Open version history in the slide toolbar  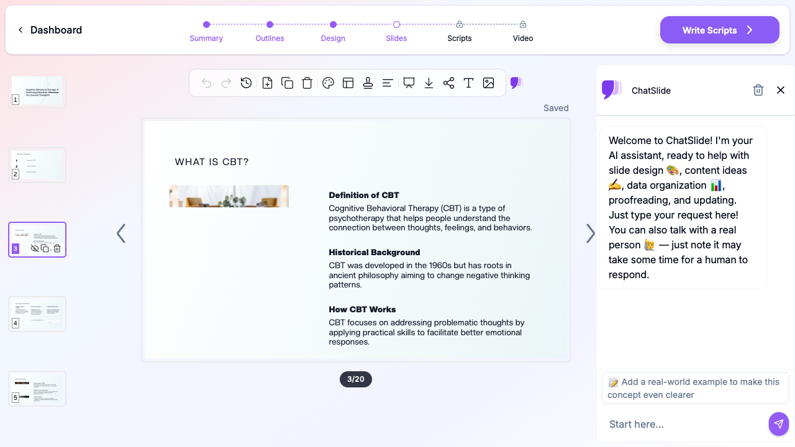pyautogui.click(x=247, y=83)
